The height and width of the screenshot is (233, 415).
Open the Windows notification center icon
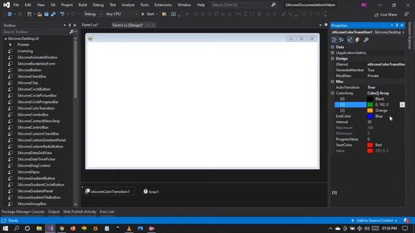(x=405, y=228)
